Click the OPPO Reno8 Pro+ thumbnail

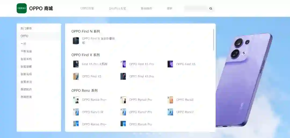pyautogui.click(x=76, y=100)
